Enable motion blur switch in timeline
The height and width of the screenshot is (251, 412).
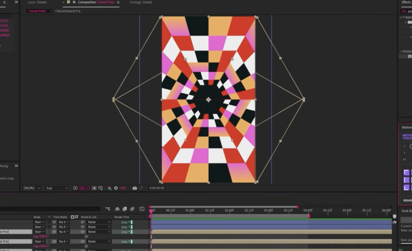point(132,209)
